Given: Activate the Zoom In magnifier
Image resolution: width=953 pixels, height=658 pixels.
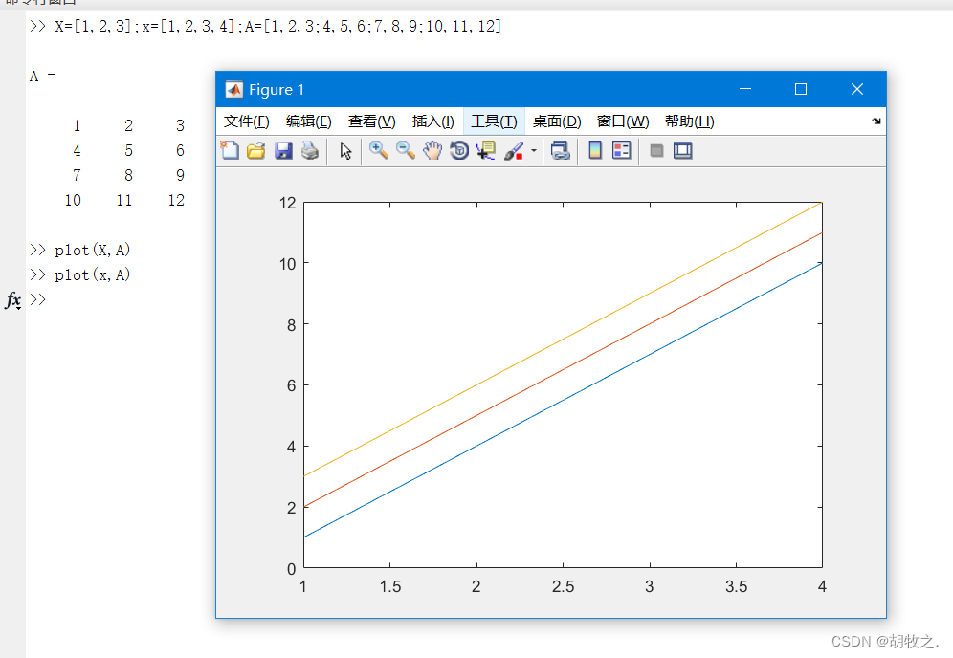Looking at the screenshot, I should click(379, 150).
